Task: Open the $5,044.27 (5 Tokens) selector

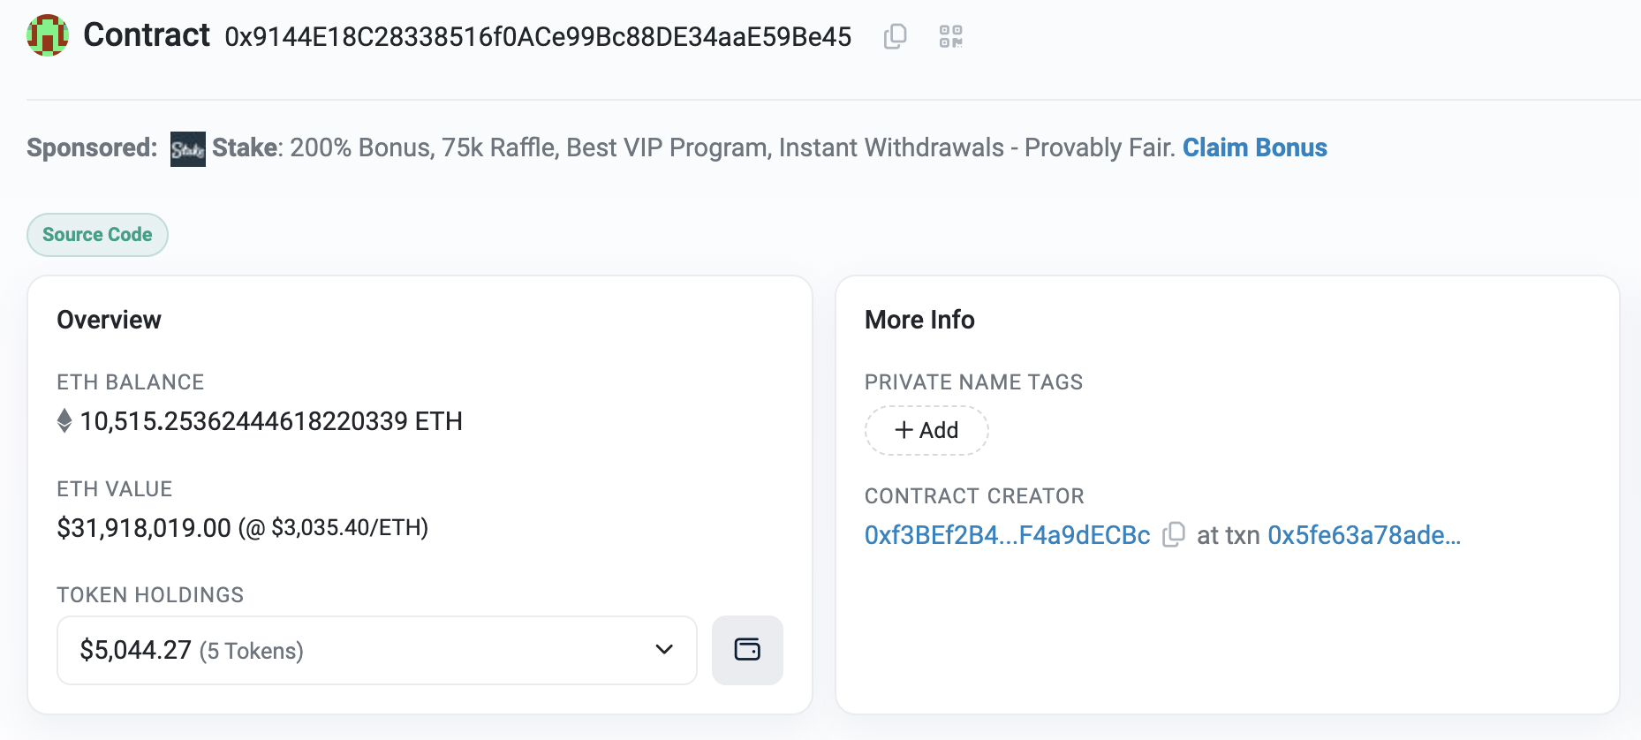Action: coord(353,650)
